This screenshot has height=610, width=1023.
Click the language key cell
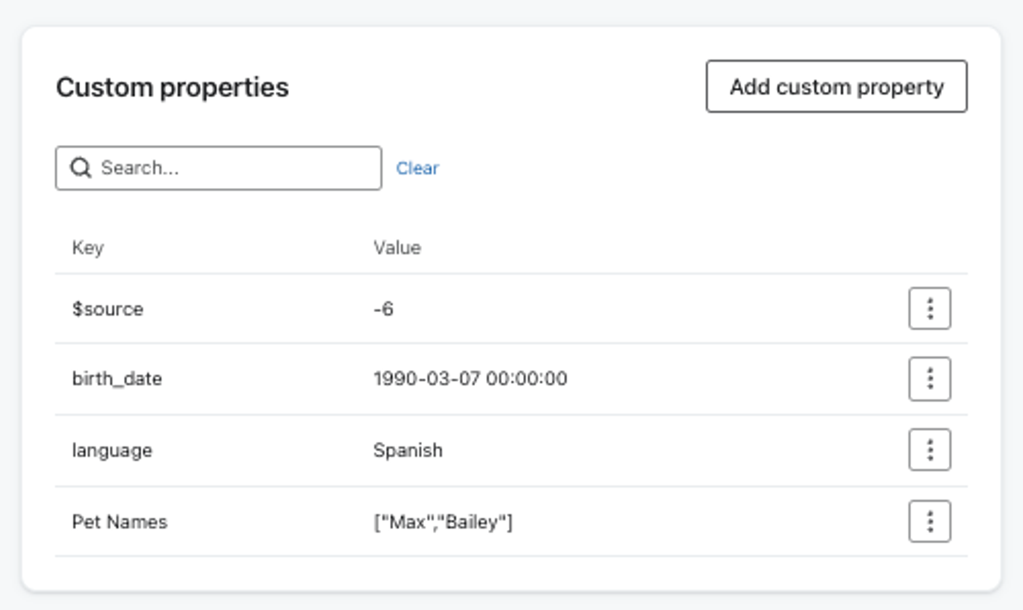pyautogui.click(x=112, y=451)
